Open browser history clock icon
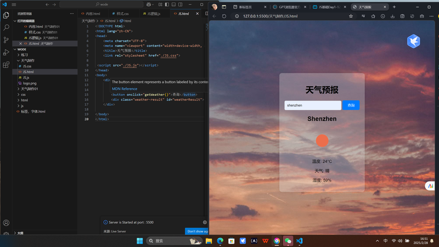 382,16
